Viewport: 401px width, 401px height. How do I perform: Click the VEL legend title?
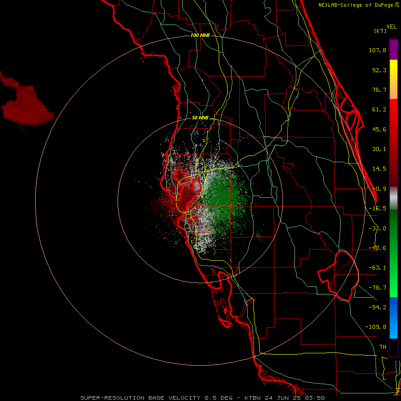pos(391,27)
